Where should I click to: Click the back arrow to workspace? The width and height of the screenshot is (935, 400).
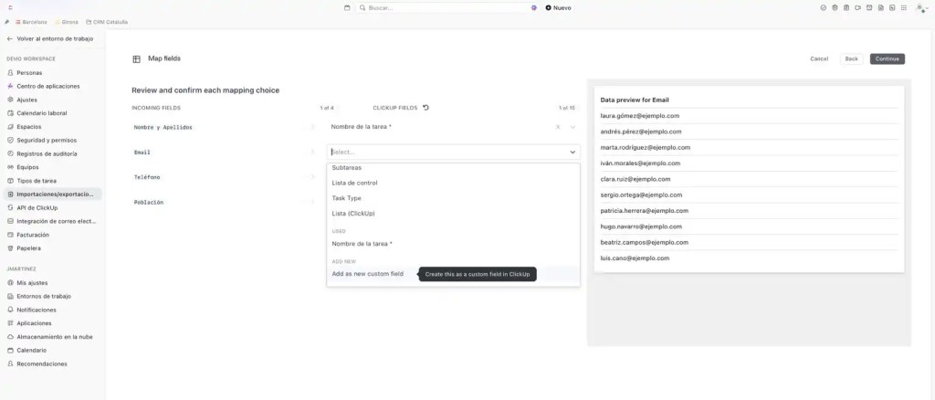coord(10,39)
